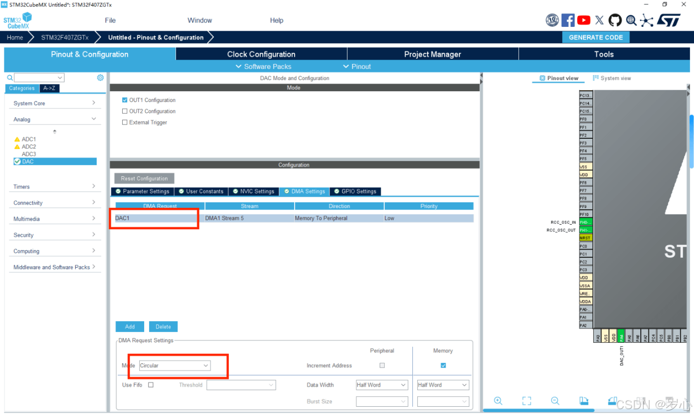Open the NVIC Settings tab
Screen dimensions: 694x417
[x=254, y=191]
